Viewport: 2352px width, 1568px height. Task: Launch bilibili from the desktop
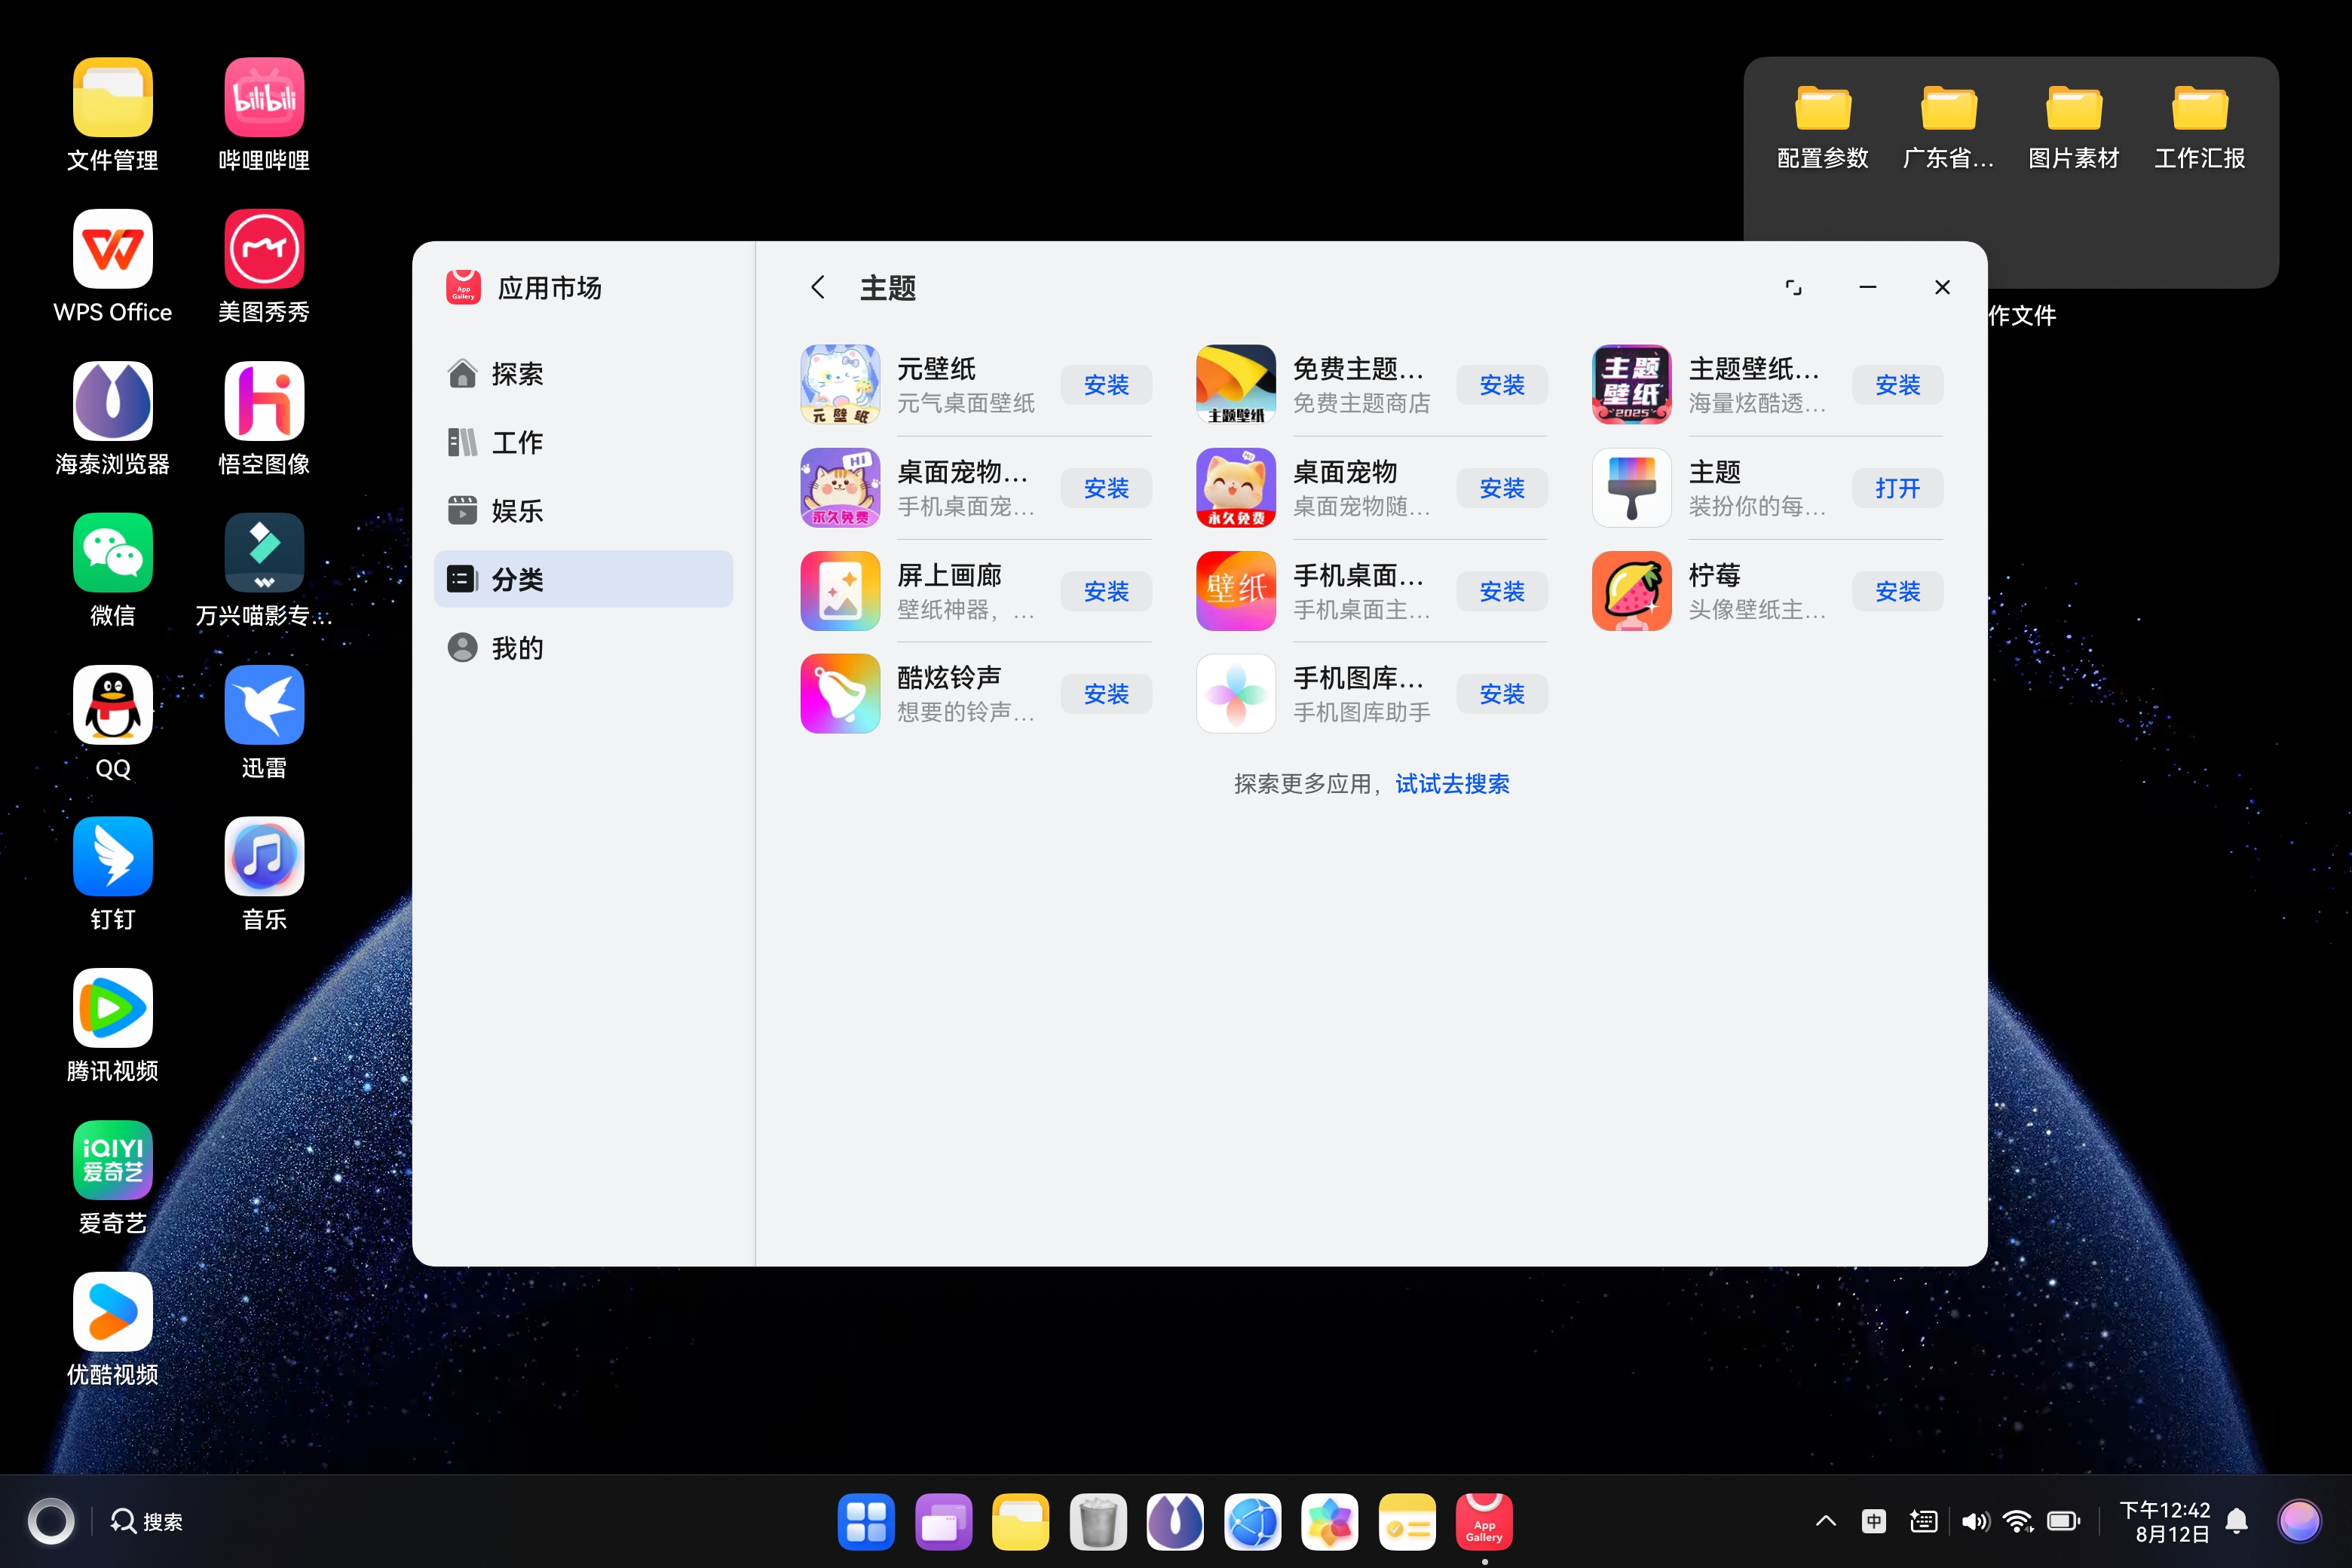(264, 97)
